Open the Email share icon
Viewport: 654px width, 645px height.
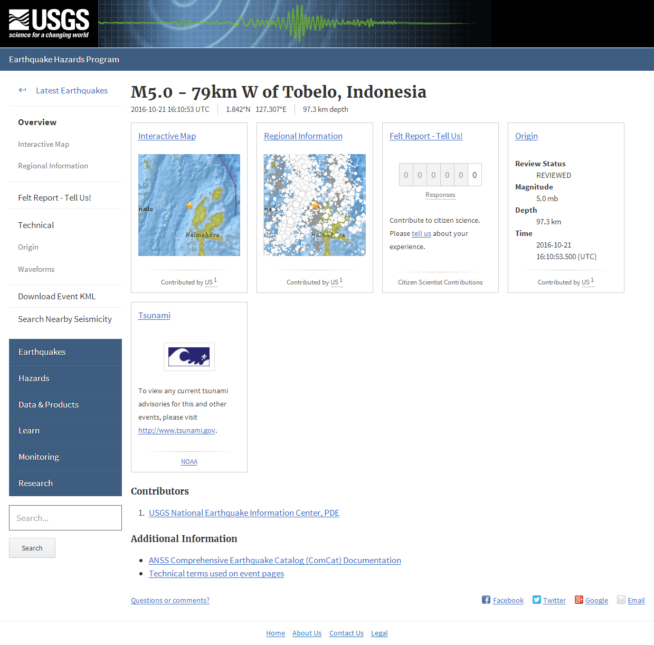coord(621,600)
